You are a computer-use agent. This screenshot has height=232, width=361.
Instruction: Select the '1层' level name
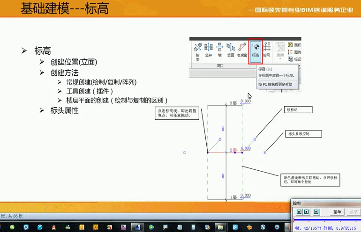[x=233, y=197]
